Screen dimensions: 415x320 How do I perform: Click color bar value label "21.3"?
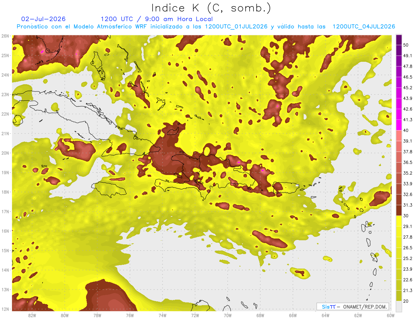click(408, 290)
